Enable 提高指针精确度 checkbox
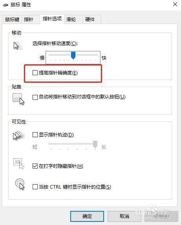 click(x=35, y=73)
